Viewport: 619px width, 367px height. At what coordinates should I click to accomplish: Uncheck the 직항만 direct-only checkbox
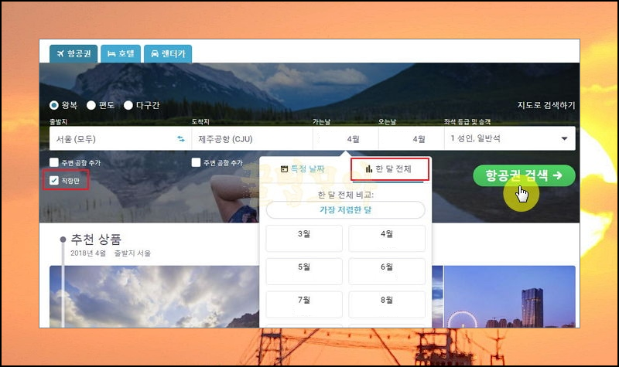tap(54, 181)
